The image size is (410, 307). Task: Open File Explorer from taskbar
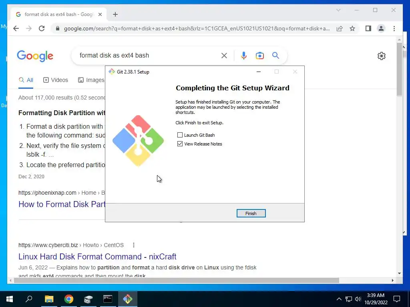click(49, 299)
